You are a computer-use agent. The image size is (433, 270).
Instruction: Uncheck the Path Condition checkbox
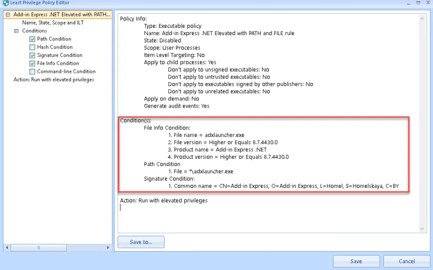tap(32, 39)
